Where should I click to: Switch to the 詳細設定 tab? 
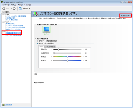pyautogui.click(x=52, y=47)
